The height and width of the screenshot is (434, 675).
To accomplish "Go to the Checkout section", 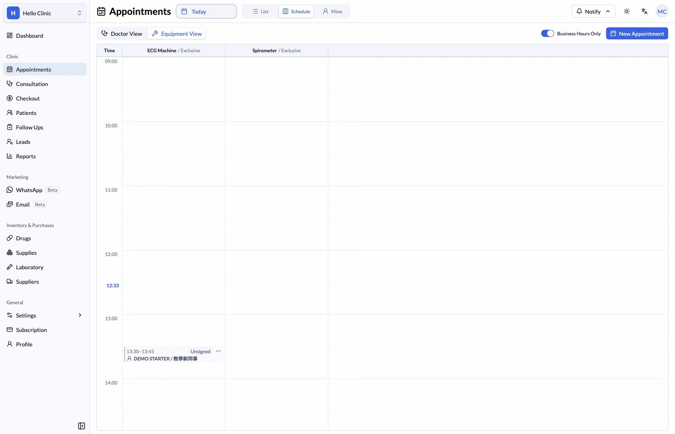I will 45,98.
